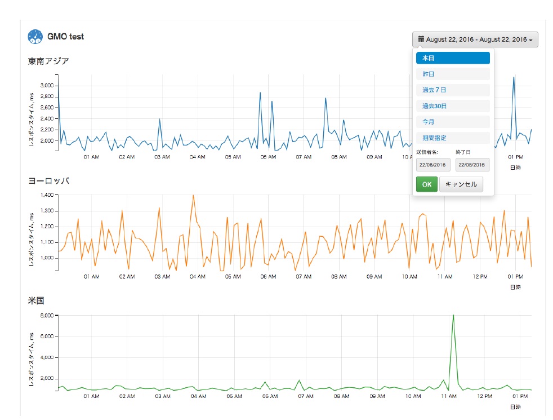
Task: Open the August 22, 2016 date range dropdown
Action: pyautogui.click(x=475, y=39)
